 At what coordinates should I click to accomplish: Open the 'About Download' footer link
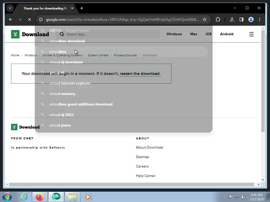point(150,147)
